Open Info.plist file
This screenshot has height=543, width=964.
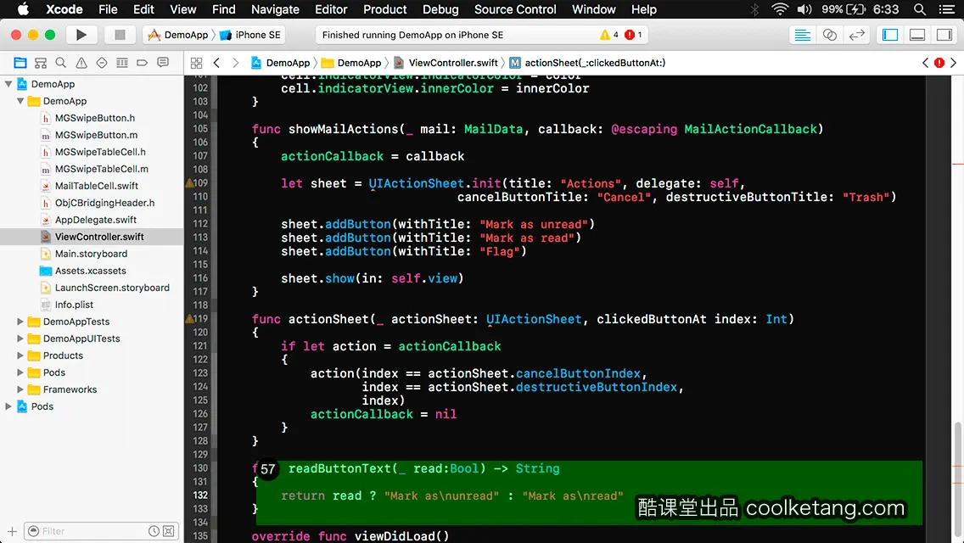tap(74, 305)
